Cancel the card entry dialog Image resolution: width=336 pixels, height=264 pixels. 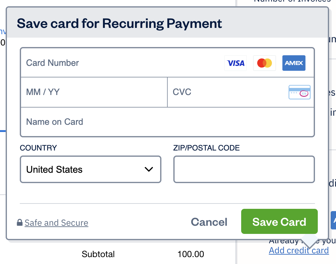pyautogui.click(x=209, y=222)
